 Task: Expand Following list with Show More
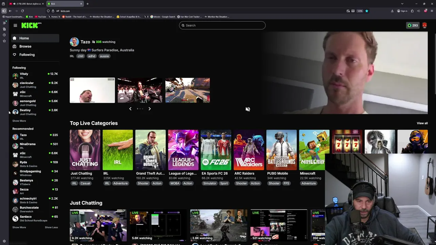tap(19, 121)
